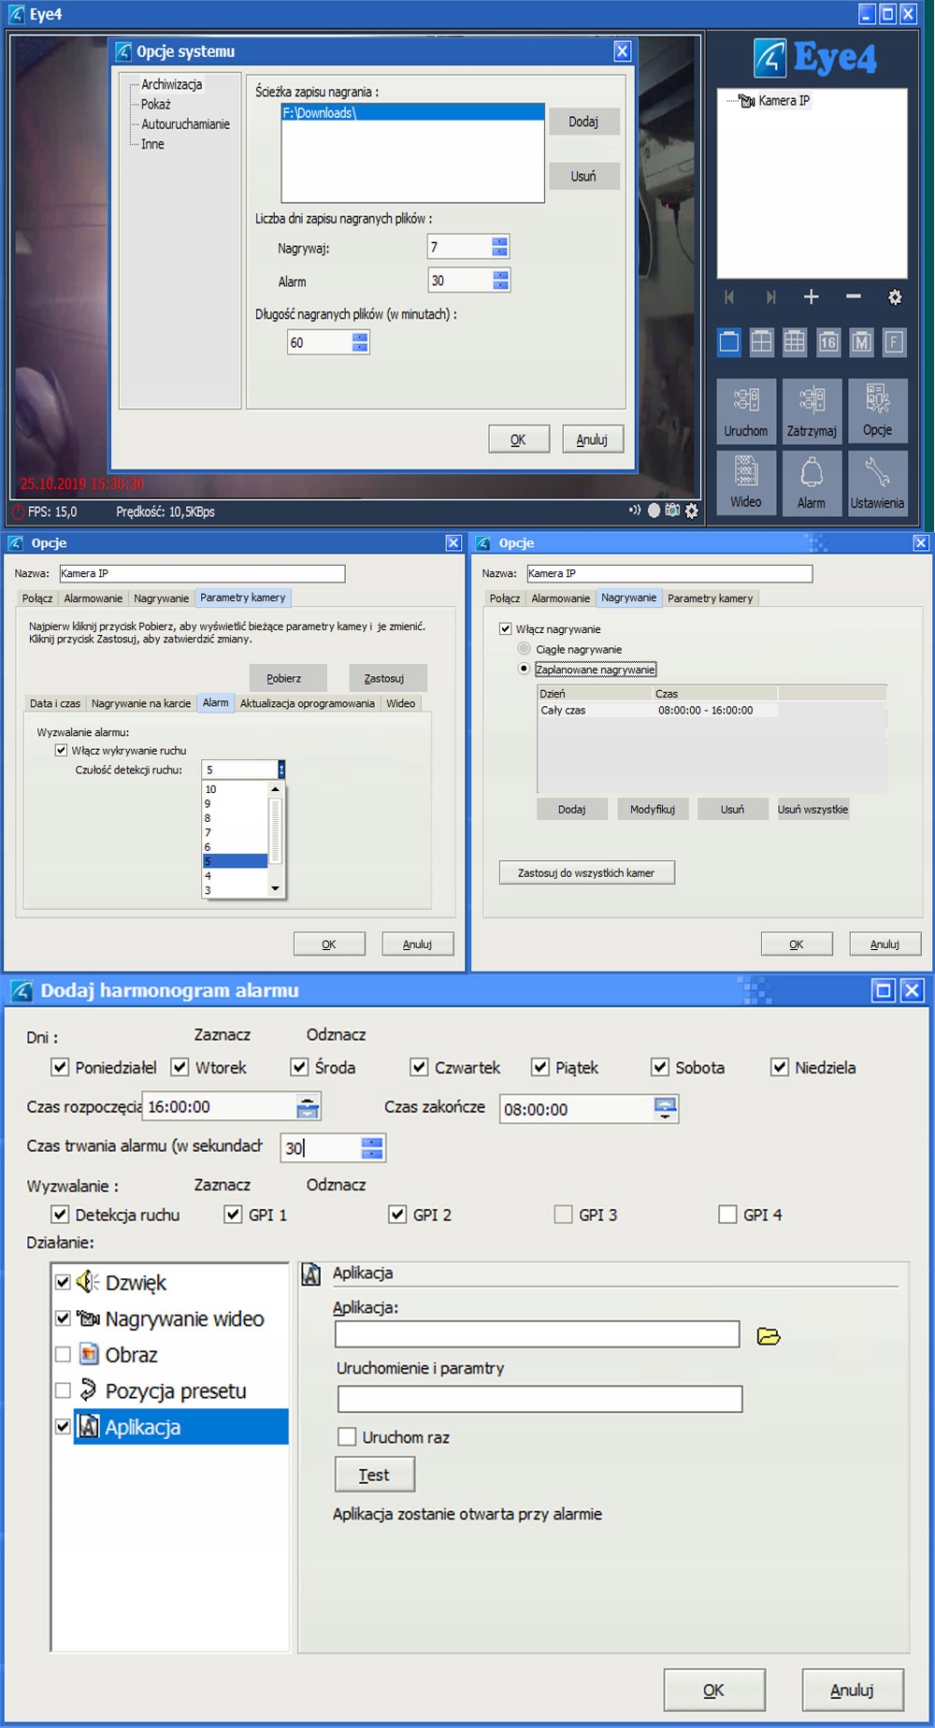
Task: Switch to nine-camera grid layout
Action: click(x=795, y=342)
